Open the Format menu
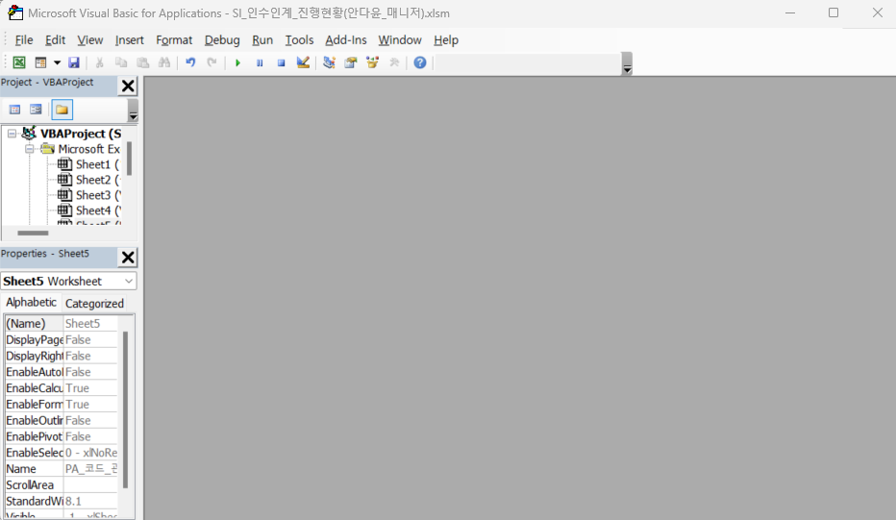 [x=174, y=40]
